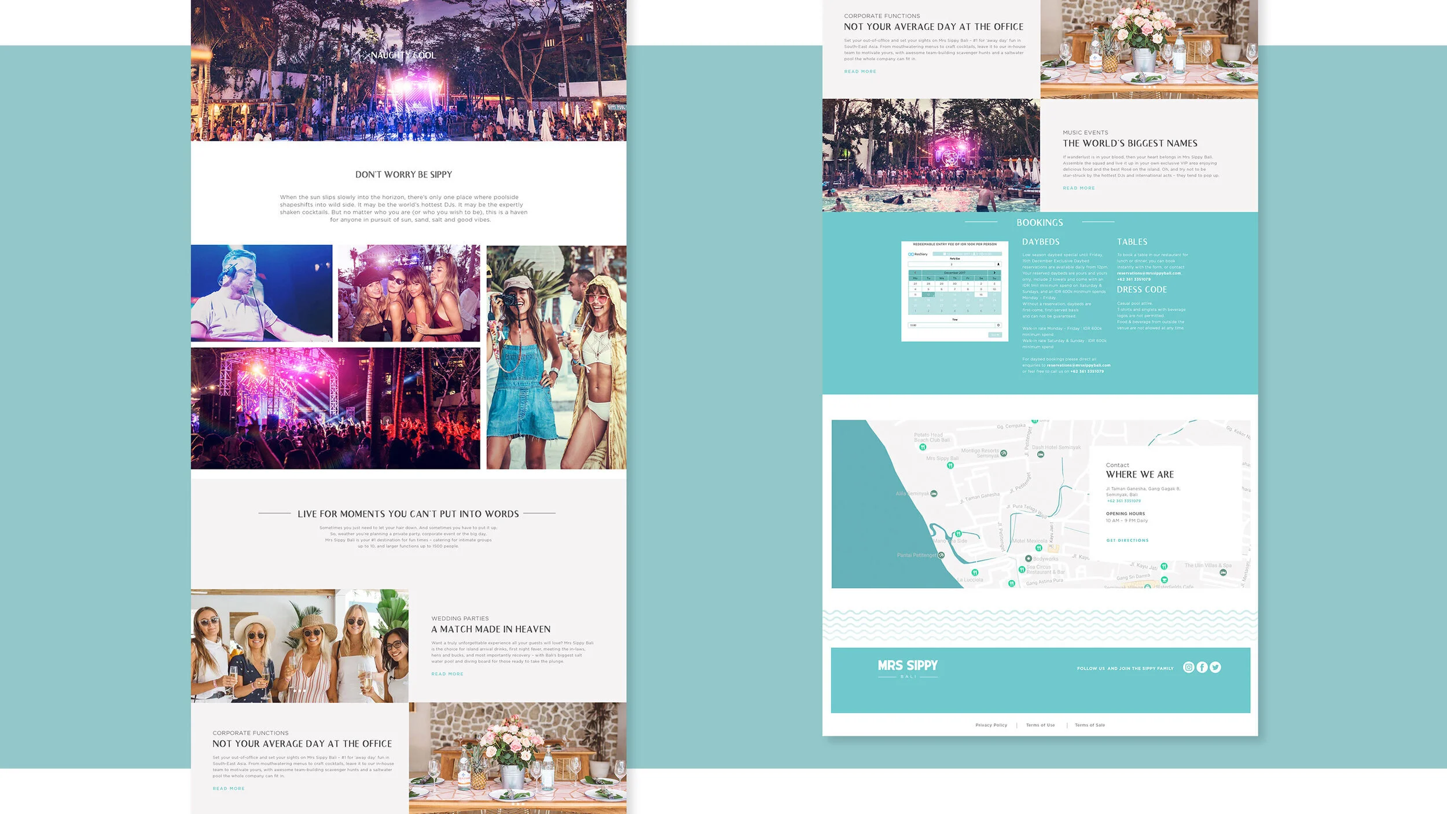The image size is (1447, 814).
Task: Select Saturday 16 in December calendar
Action: click(981, 295)
